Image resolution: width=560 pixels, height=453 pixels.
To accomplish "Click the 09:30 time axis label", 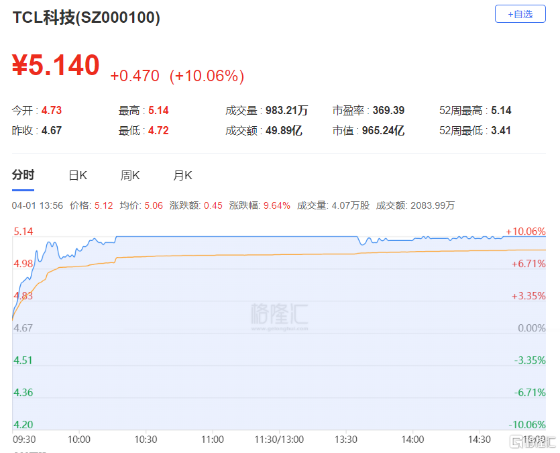I will click(x=24, y=440).
